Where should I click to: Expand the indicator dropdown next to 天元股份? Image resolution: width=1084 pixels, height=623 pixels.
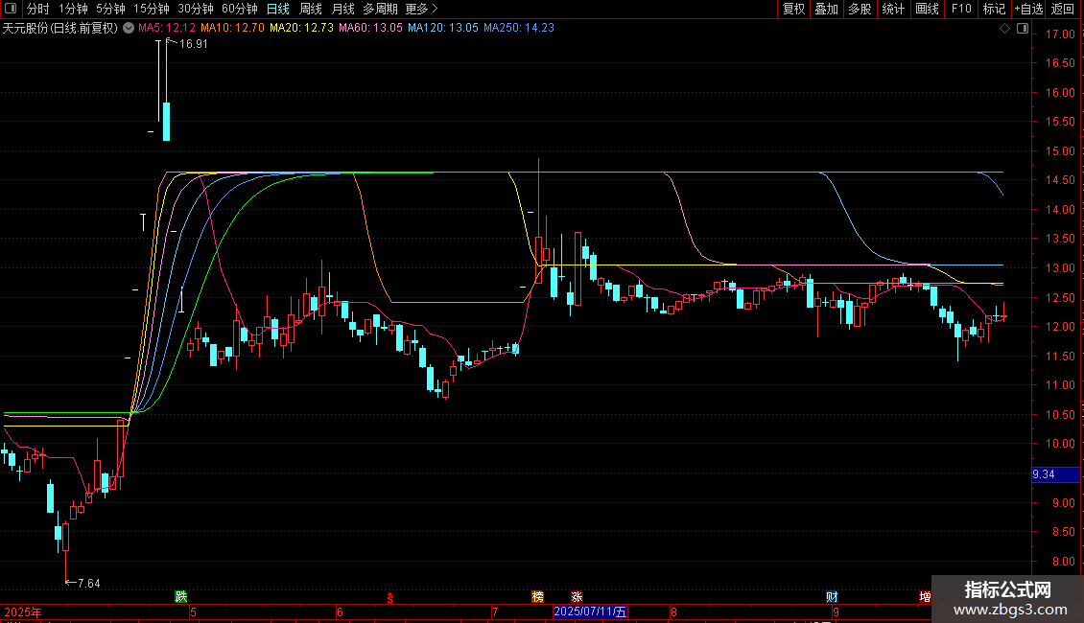click(x=129, y=28)
